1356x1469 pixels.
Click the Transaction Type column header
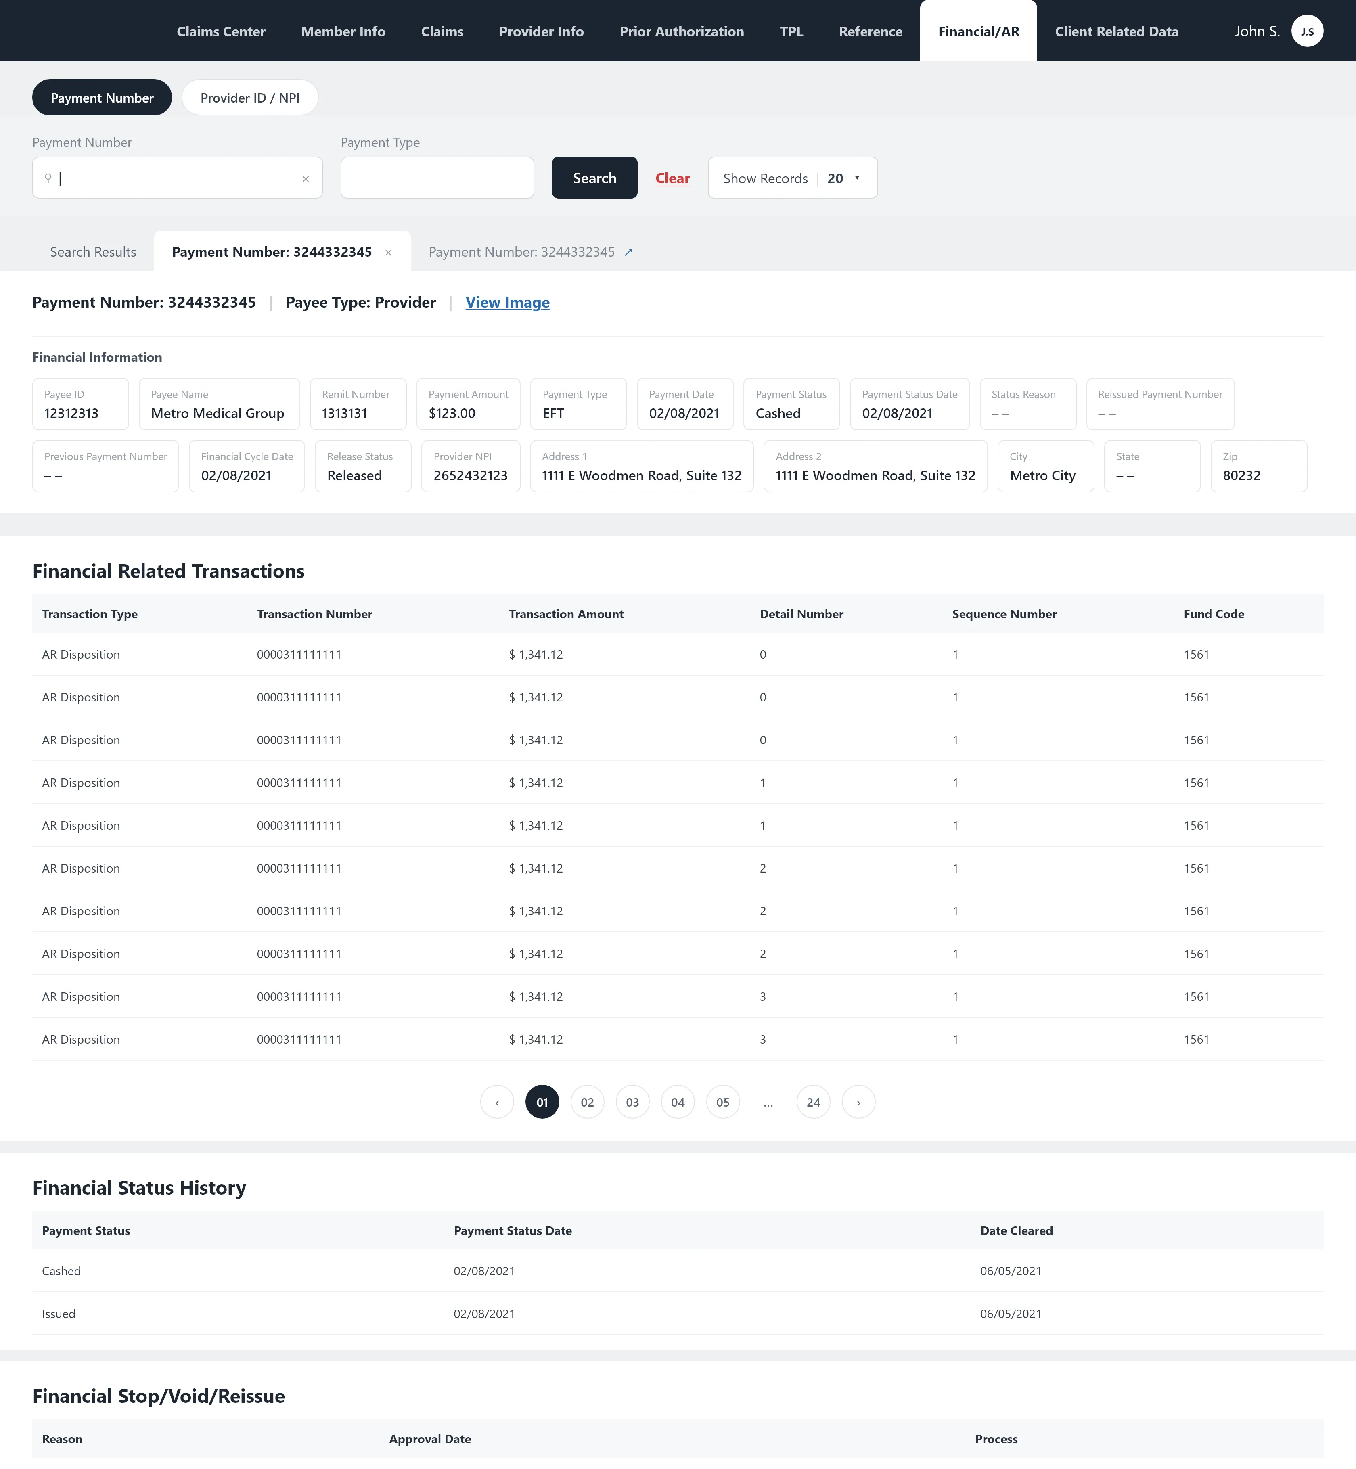[x=90, y=614]
